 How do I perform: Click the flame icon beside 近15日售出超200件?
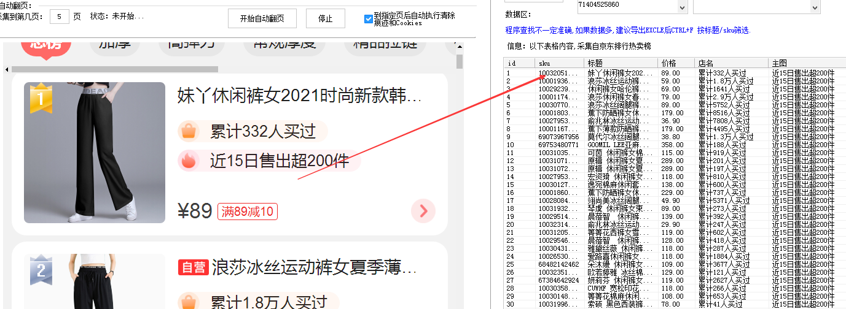pos(189,161)
